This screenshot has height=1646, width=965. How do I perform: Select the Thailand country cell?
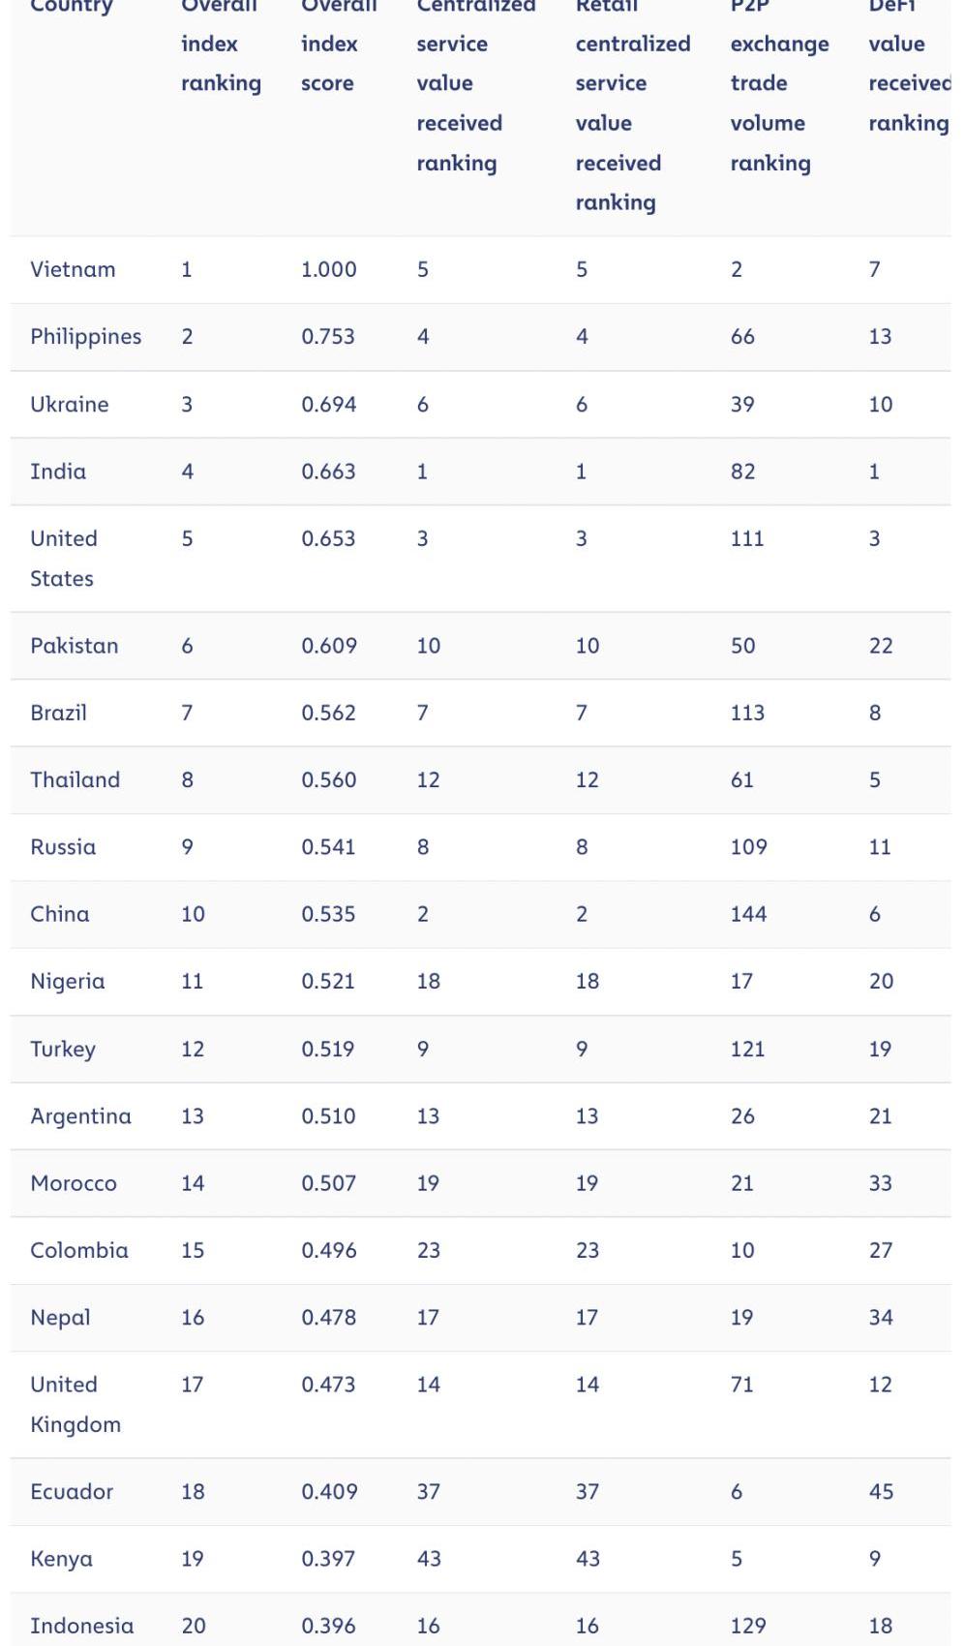tap(75, 779)
